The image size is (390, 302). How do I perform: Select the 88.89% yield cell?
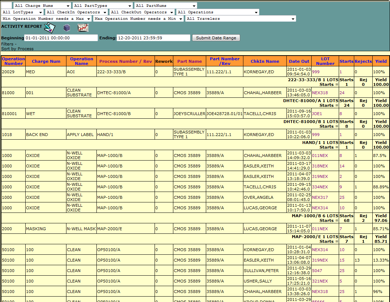pos(381,187)
